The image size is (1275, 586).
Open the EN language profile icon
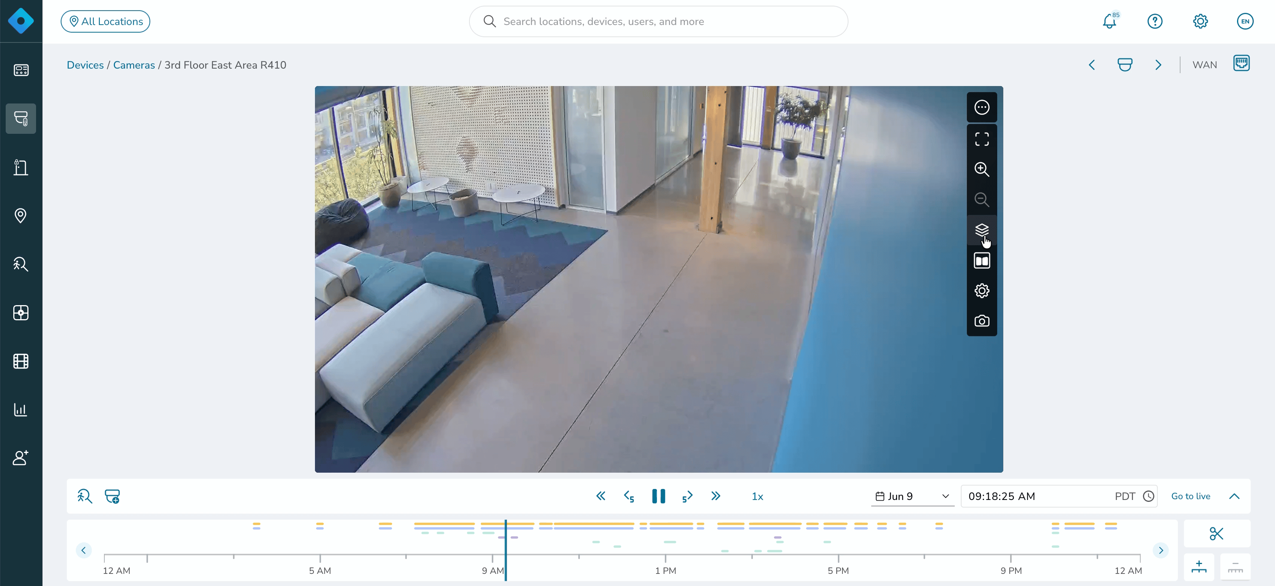pyautogui.click(x=1245, y=21)
